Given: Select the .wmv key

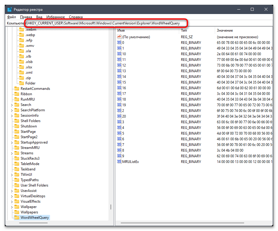Looking at the screenshot, I should 30,46.
